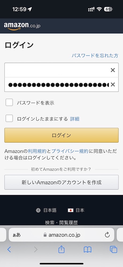Viewport: 123px width, 267px height.
Task: Check ログインしたままにする checkbox
Action: pos(9,118)
